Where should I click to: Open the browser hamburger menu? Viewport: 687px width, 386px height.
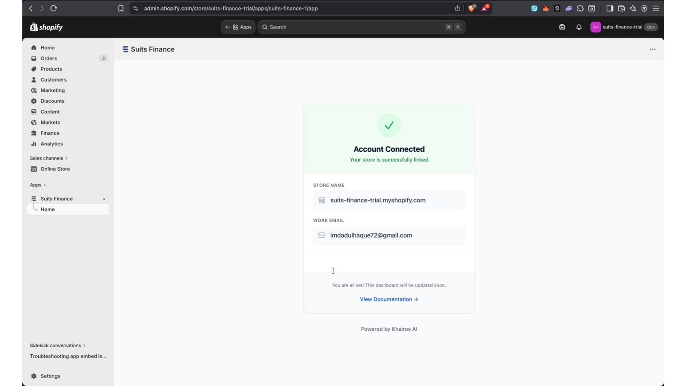tap(656, 8)
